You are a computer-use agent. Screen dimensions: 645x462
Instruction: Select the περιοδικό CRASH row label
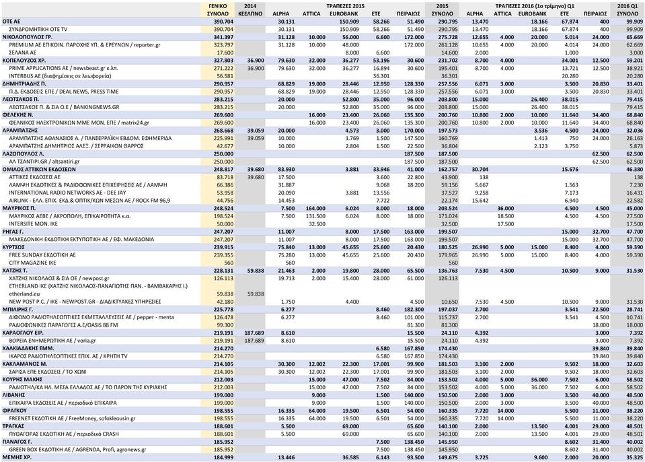coord(63,434)
